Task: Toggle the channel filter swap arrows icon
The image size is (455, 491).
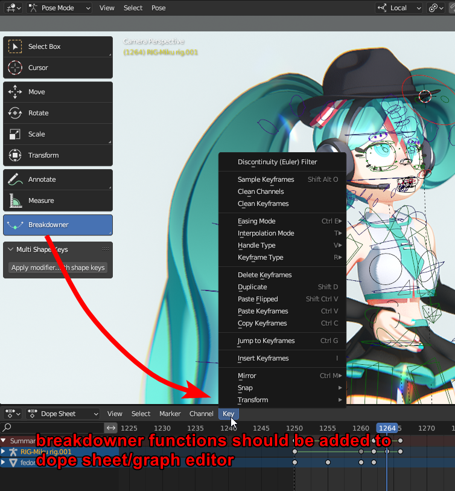Action: click(111, 428)
